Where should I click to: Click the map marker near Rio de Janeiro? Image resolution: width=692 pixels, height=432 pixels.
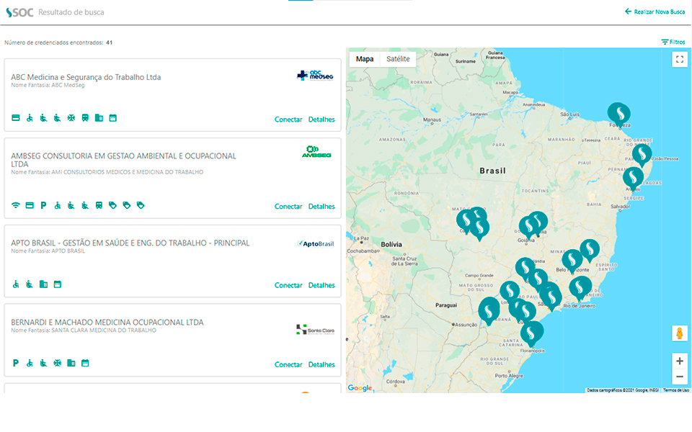(x=580, y=288)
